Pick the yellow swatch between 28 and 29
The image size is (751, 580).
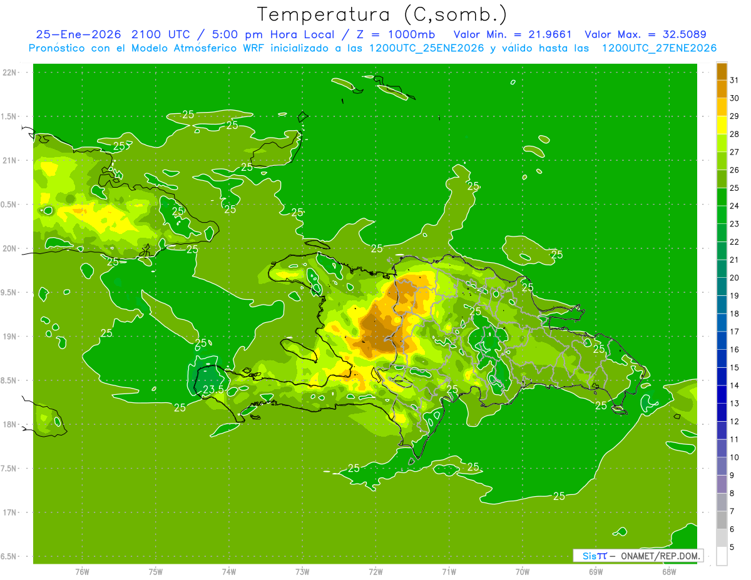click(x=722, y=125)
